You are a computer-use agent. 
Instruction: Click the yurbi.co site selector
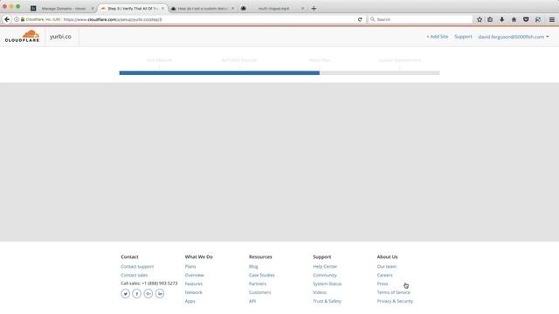coord(60,37)
